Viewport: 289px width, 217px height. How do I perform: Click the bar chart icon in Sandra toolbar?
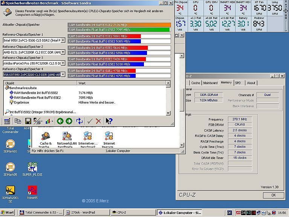tap(48, 121)
